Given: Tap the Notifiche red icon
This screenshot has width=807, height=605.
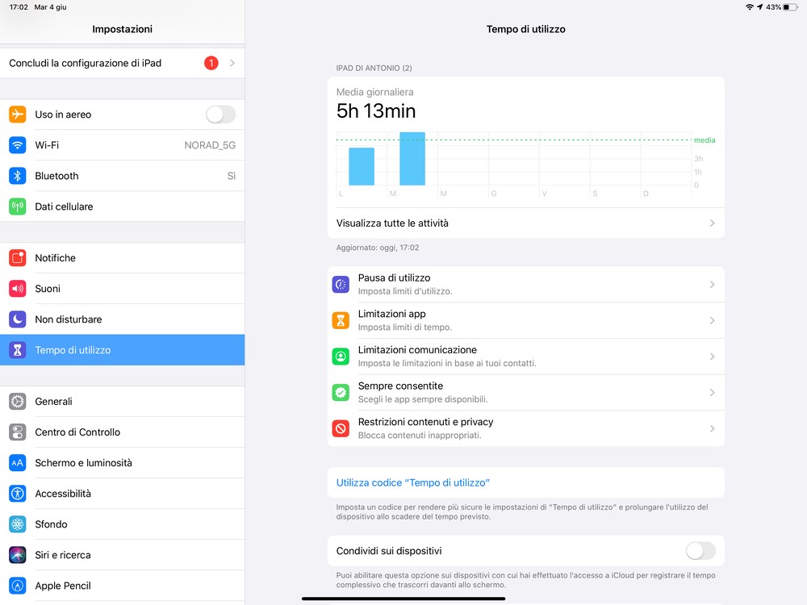Looking at the screenshot, I should click(18, 258).
